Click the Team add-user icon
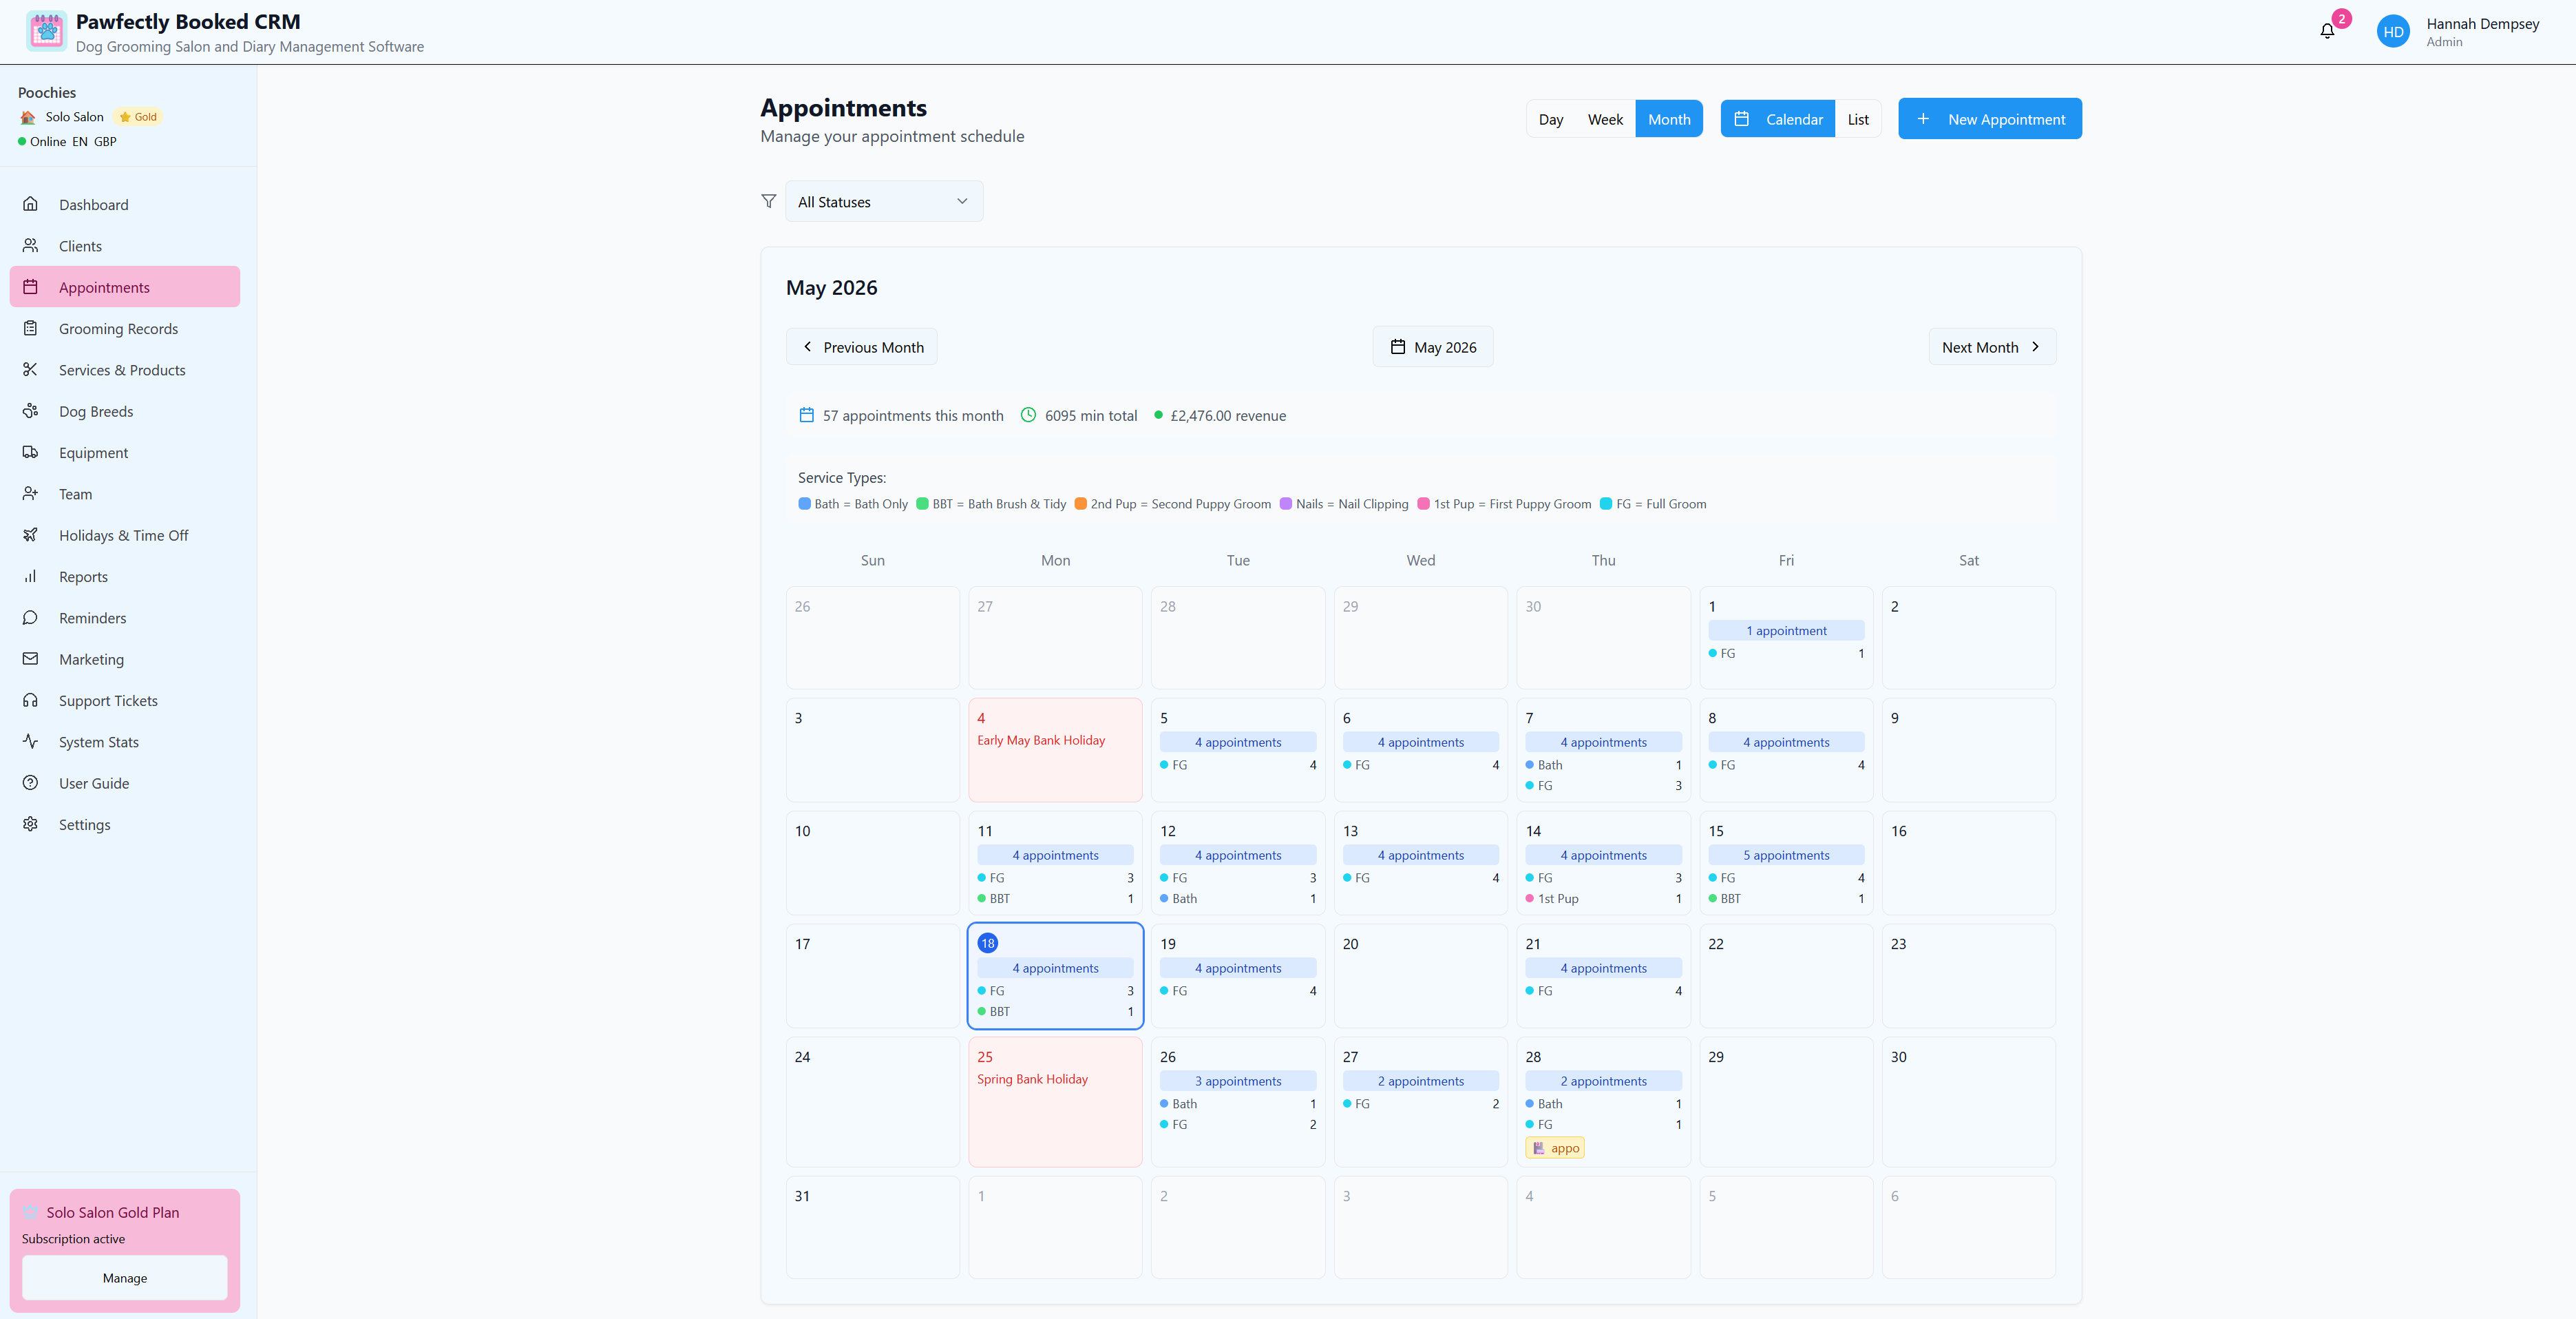This screenshot has height=1319, width=2576. coord(31,493)
